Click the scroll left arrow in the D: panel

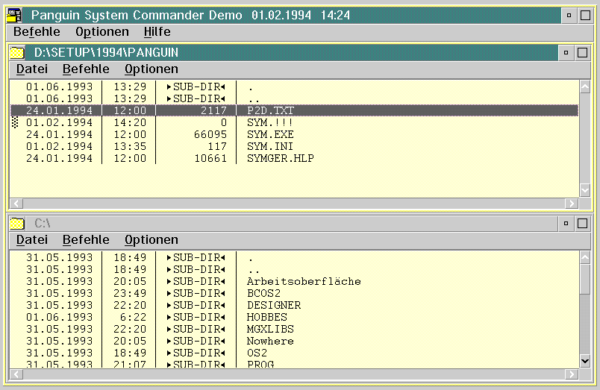point(16,204)
